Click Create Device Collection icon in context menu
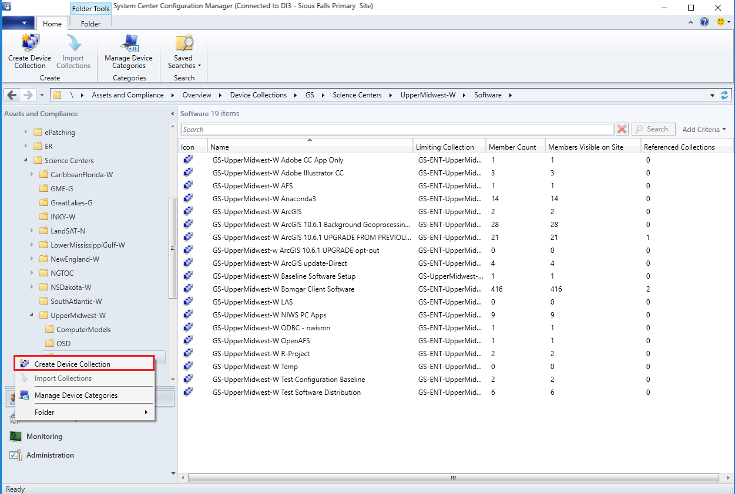The image size is (735, 494). point(24,364)
